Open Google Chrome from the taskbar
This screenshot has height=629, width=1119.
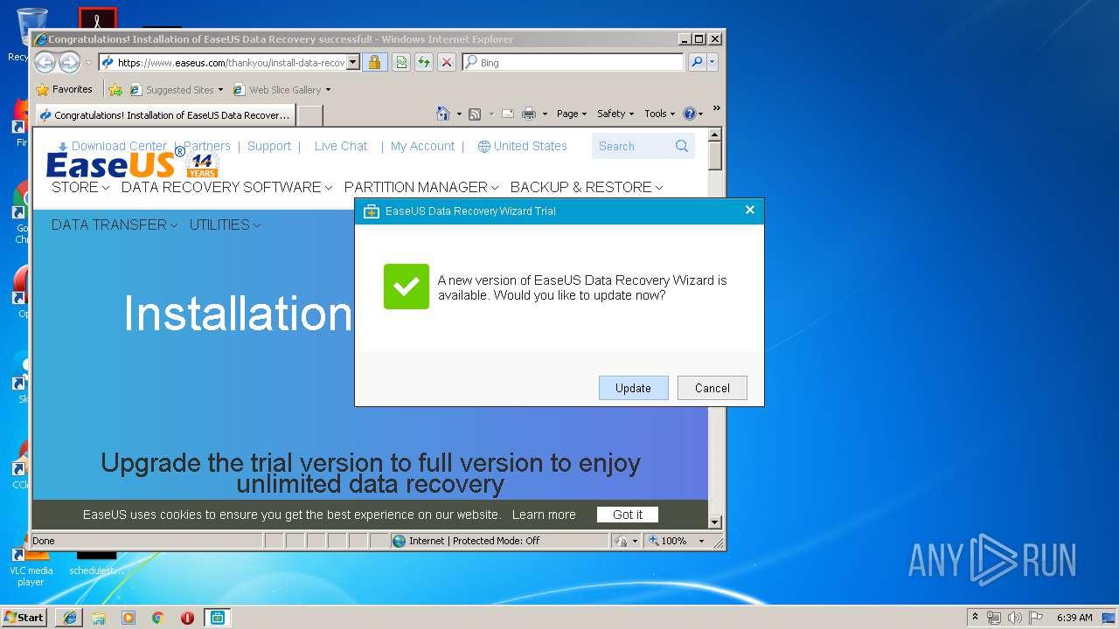point(157,618)
